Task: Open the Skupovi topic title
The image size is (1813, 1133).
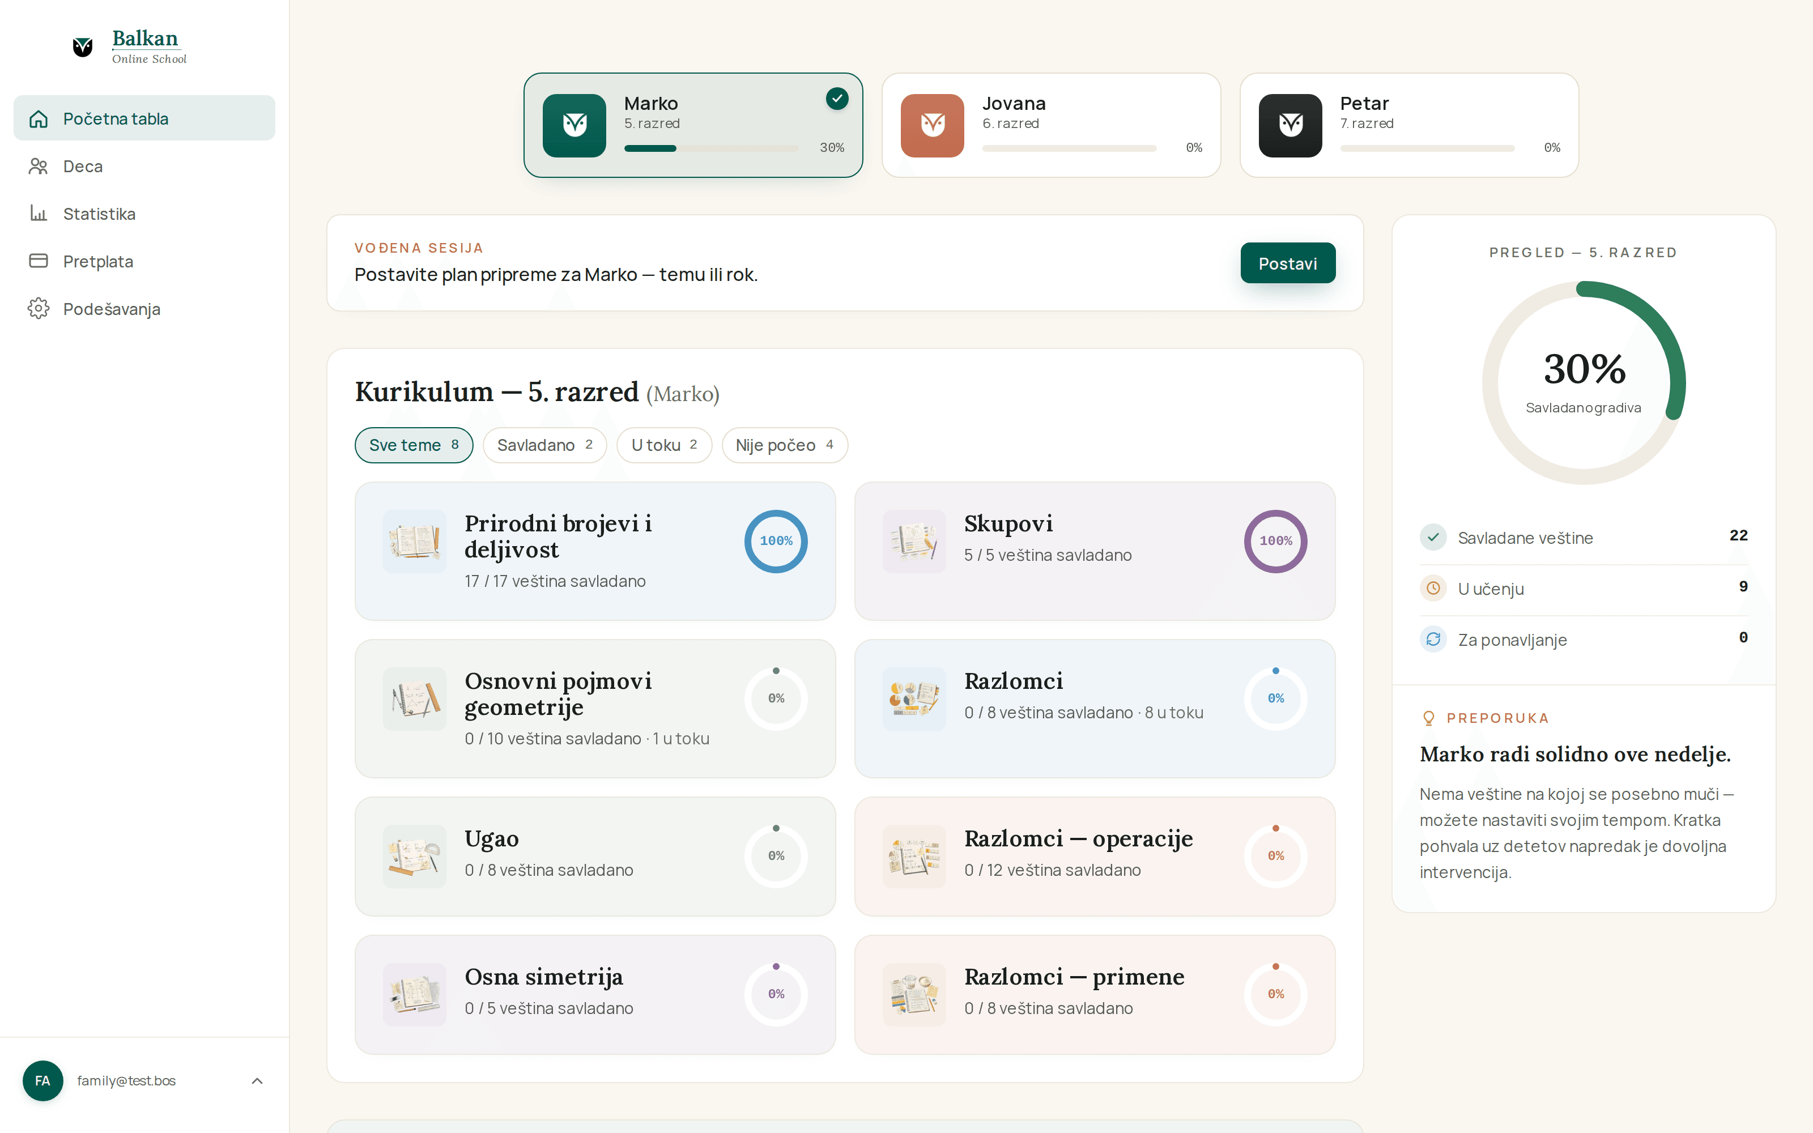Action: (1008, 523)
